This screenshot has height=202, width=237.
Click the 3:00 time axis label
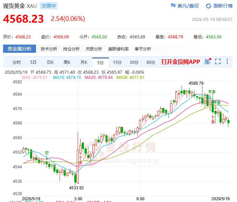(x=78, y=199)
